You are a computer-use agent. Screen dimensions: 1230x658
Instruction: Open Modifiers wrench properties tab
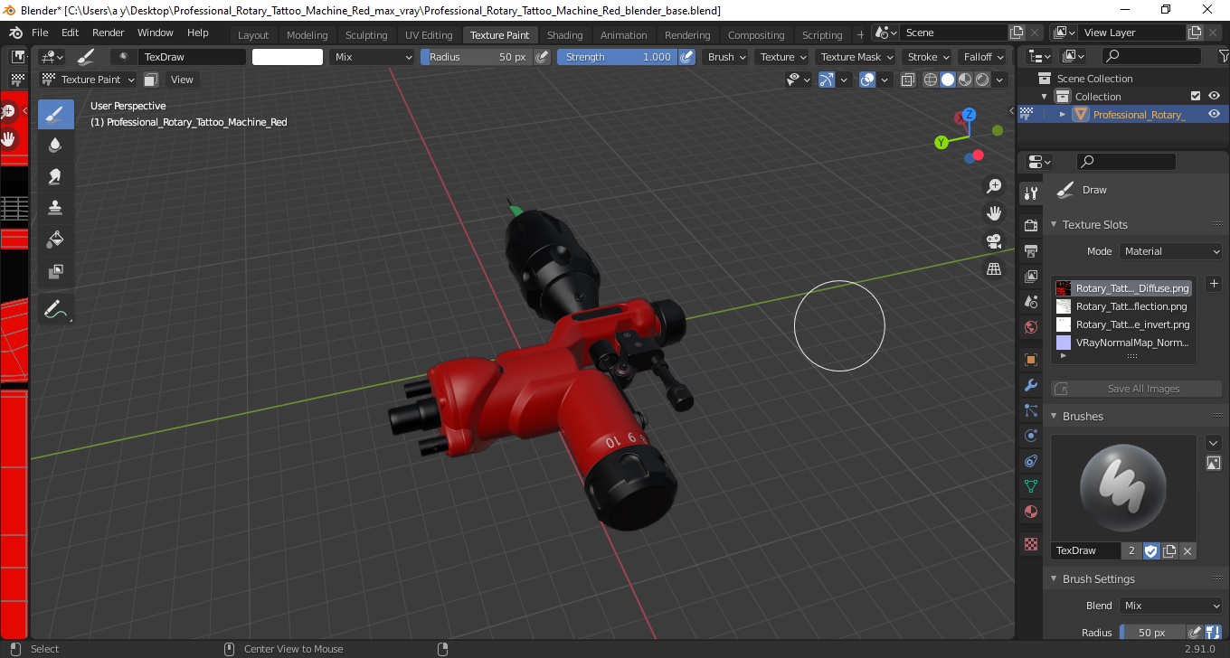click(1030, 385)
